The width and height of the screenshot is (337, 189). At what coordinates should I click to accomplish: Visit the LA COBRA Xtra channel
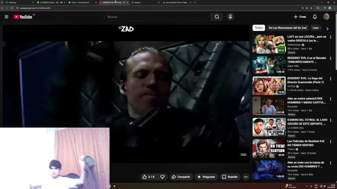(x=295, y=128)
